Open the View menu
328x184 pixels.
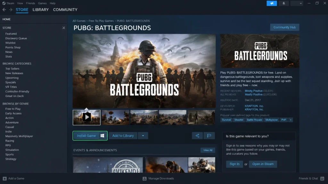(20, 3)
